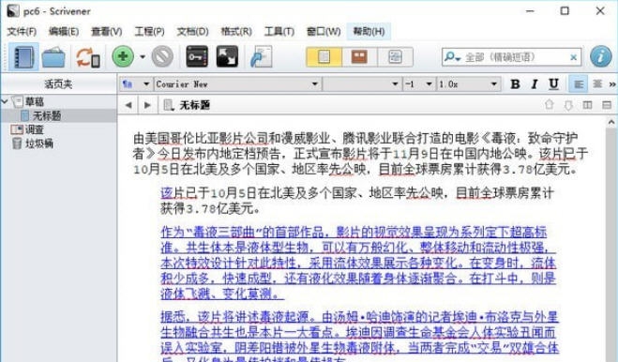This screenshot has width=618, height=362.
Task: Open the font style dropdown
Action: click(362, 84)
